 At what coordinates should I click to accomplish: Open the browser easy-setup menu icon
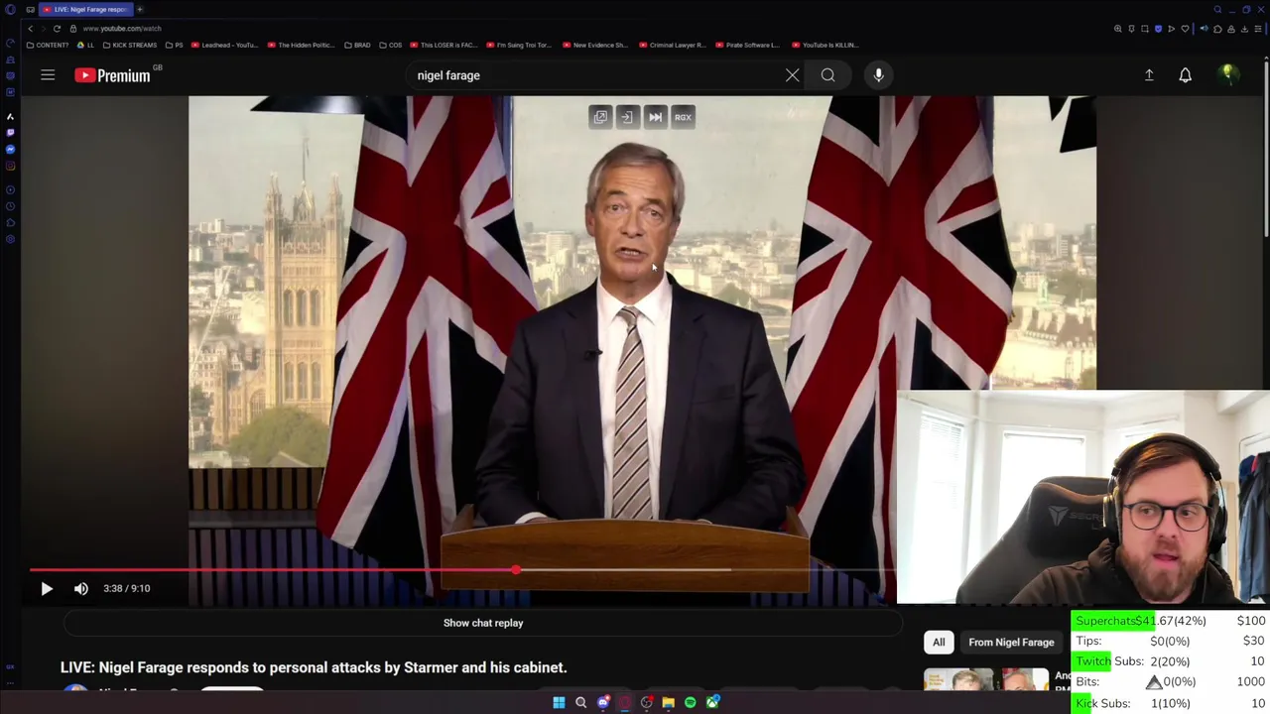[1258, 29]
